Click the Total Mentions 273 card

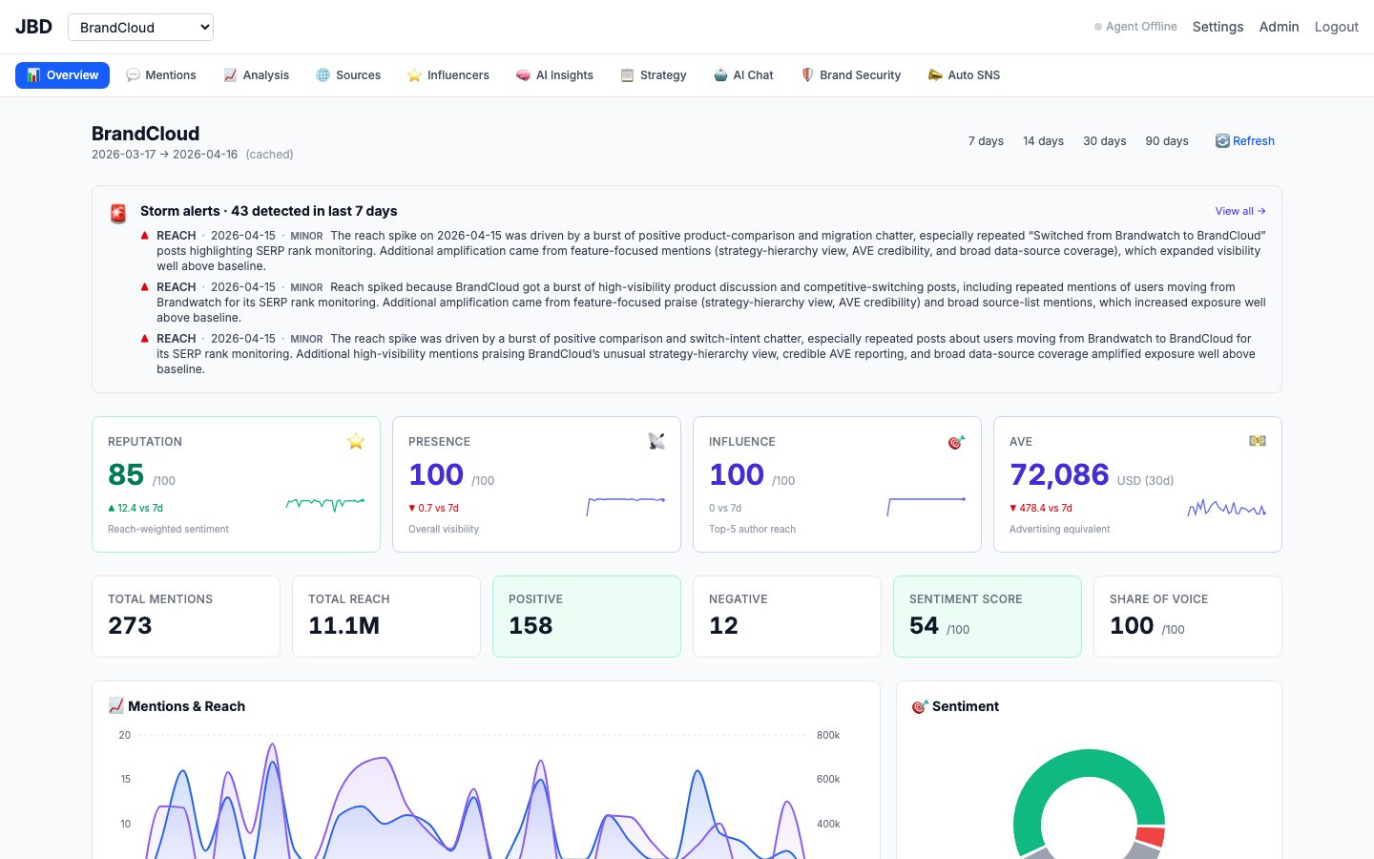coord(186,617)
